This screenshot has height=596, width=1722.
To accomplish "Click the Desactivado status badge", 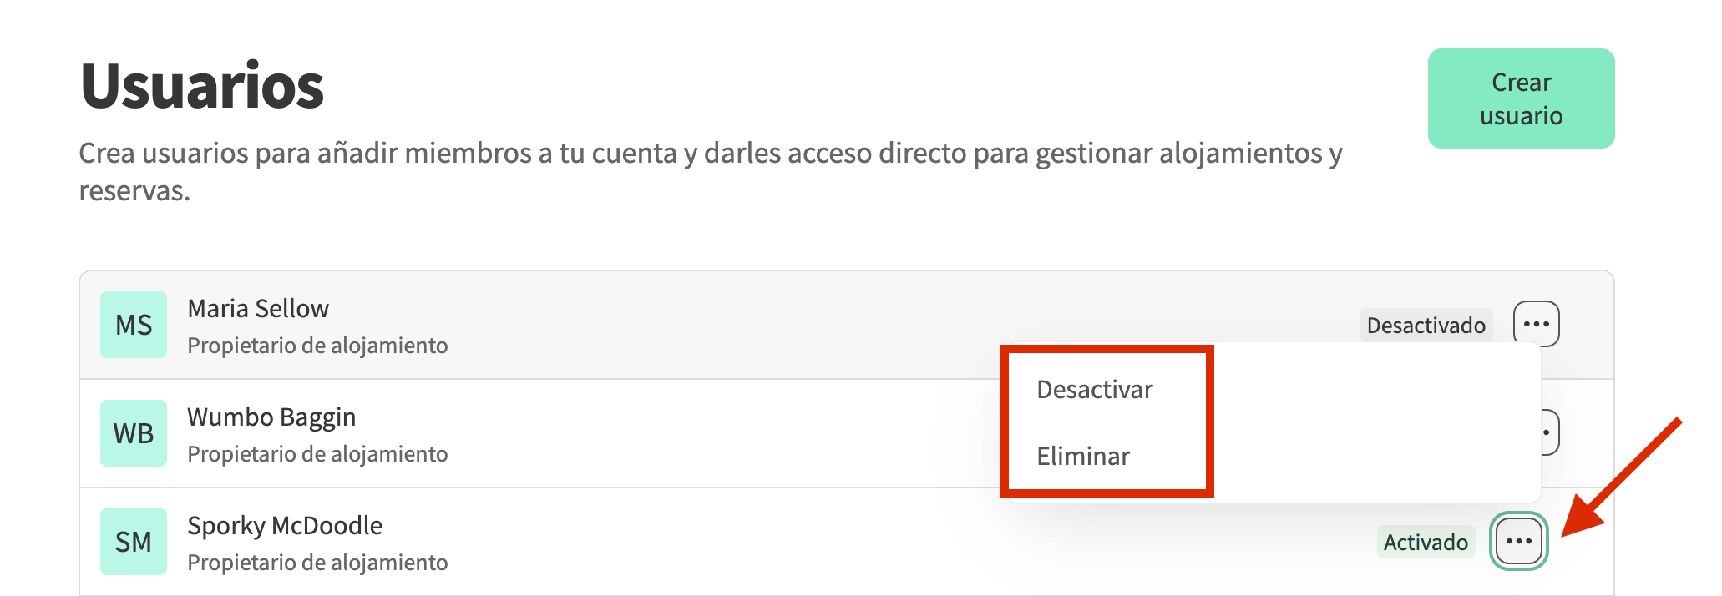I will point(1426,325).
